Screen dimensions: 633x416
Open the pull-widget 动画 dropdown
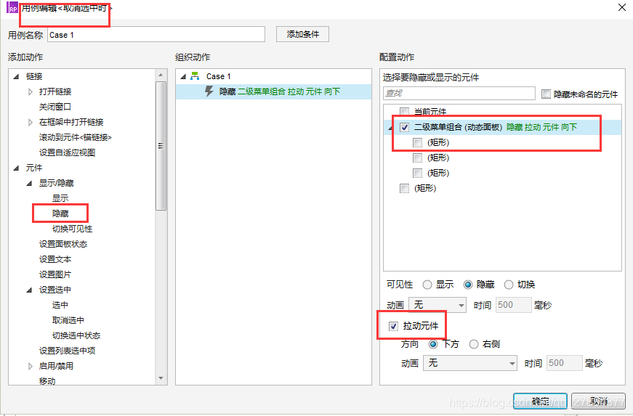click(470, 363)
